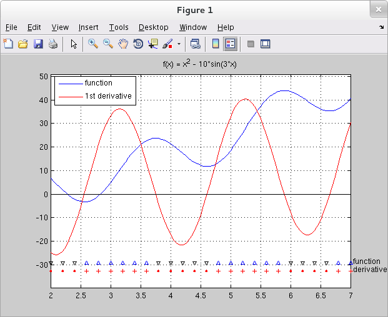The width and height of the screenshot is (388, 317).
Task: Click the Hide Plot Tools icon
Action: (251, 44)
